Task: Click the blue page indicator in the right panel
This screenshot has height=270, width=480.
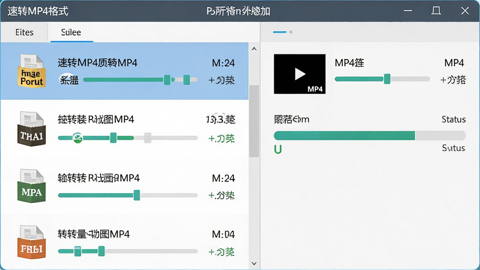Action: (279, 32)
